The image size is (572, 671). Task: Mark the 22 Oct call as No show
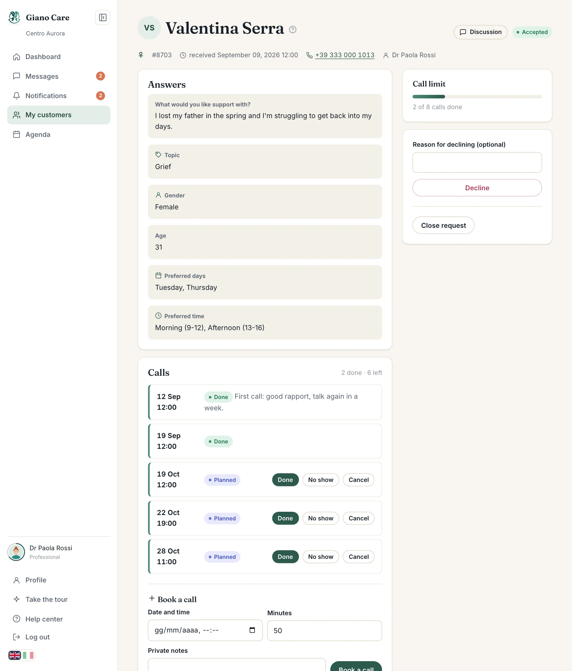pos(320,519)
